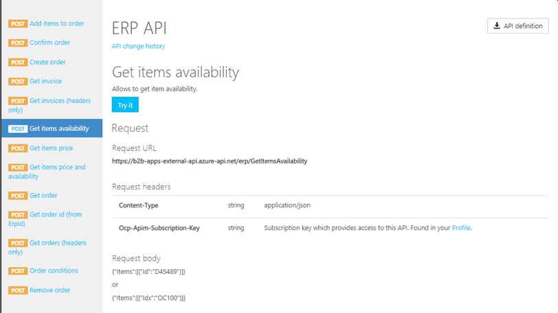Open Get invoices (headers only) operation
558x313 pixels.
click(59, 101)
